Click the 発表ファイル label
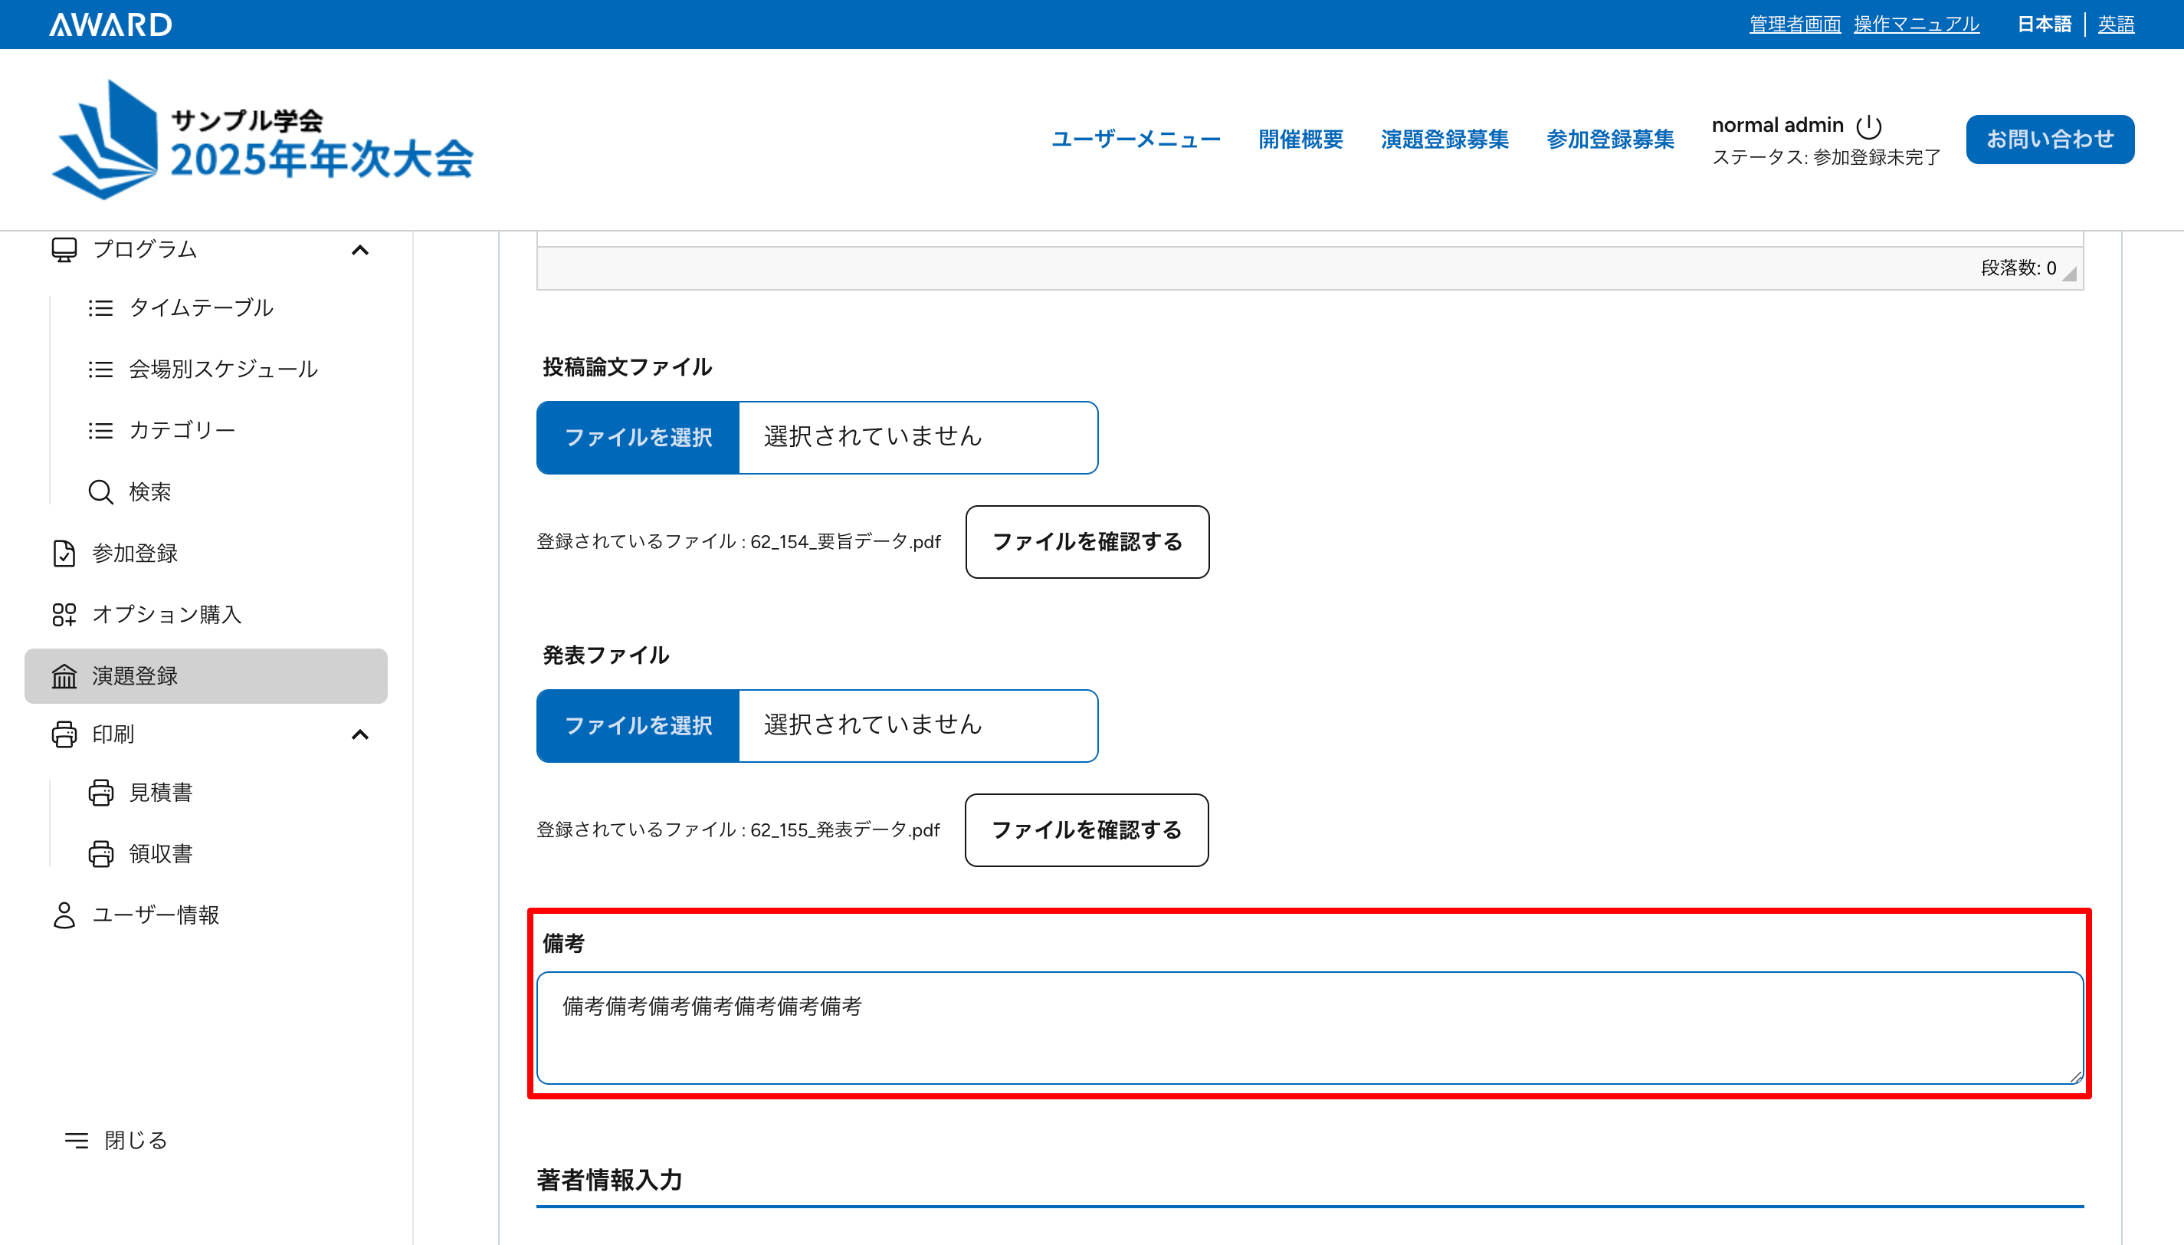 point(606,656)
